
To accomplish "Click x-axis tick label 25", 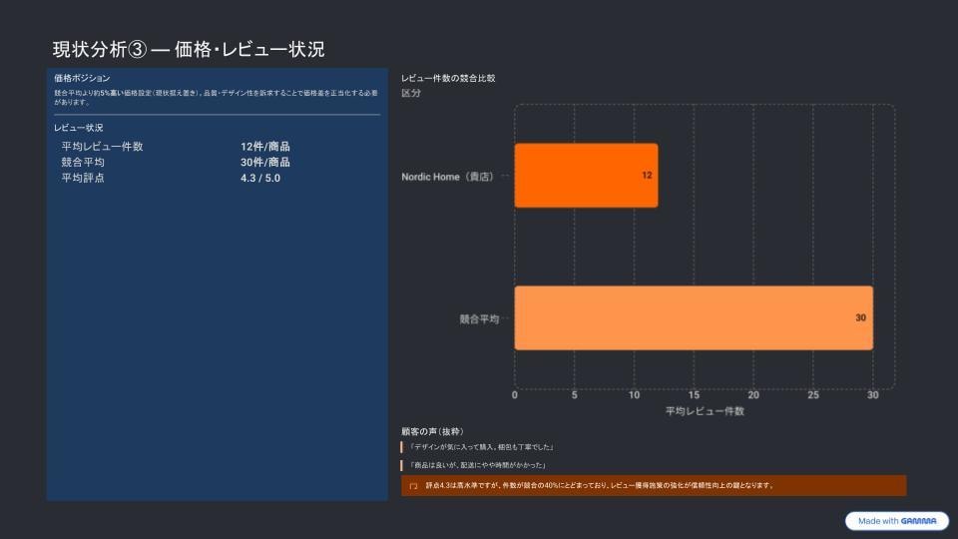I will (812, 395).
